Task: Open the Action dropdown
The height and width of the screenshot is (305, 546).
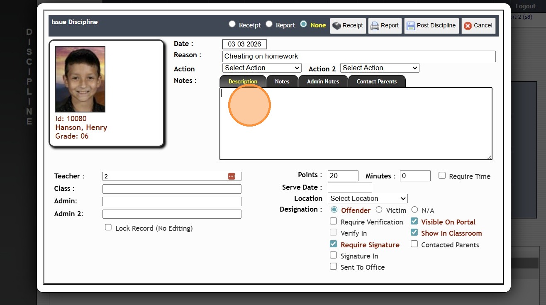Action: 262,68
